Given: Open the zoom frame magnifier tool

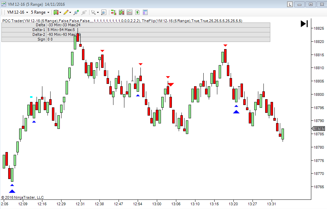Looking at the screenshot, I should [x=104, y=12].
